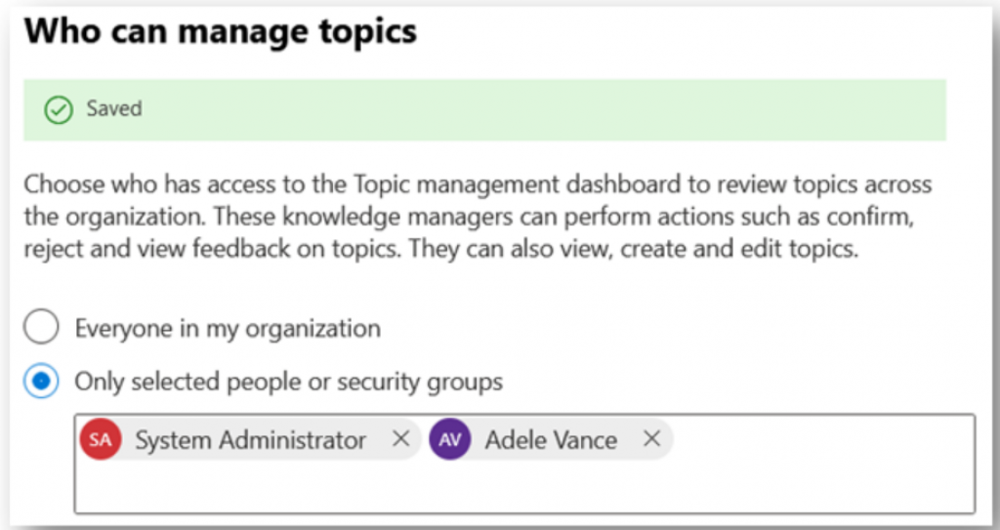Click the description sentence ending with edit topics
Screen dimensions: 1000x530
click(x=633, y=249)
